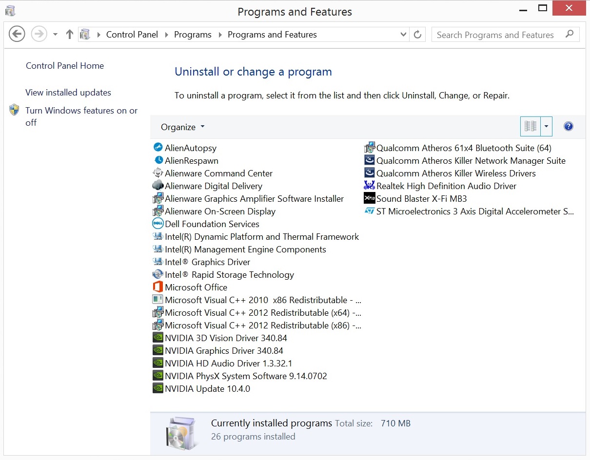
Task: Refresh the Programs and Features list
Action: [x=417, y=35]
